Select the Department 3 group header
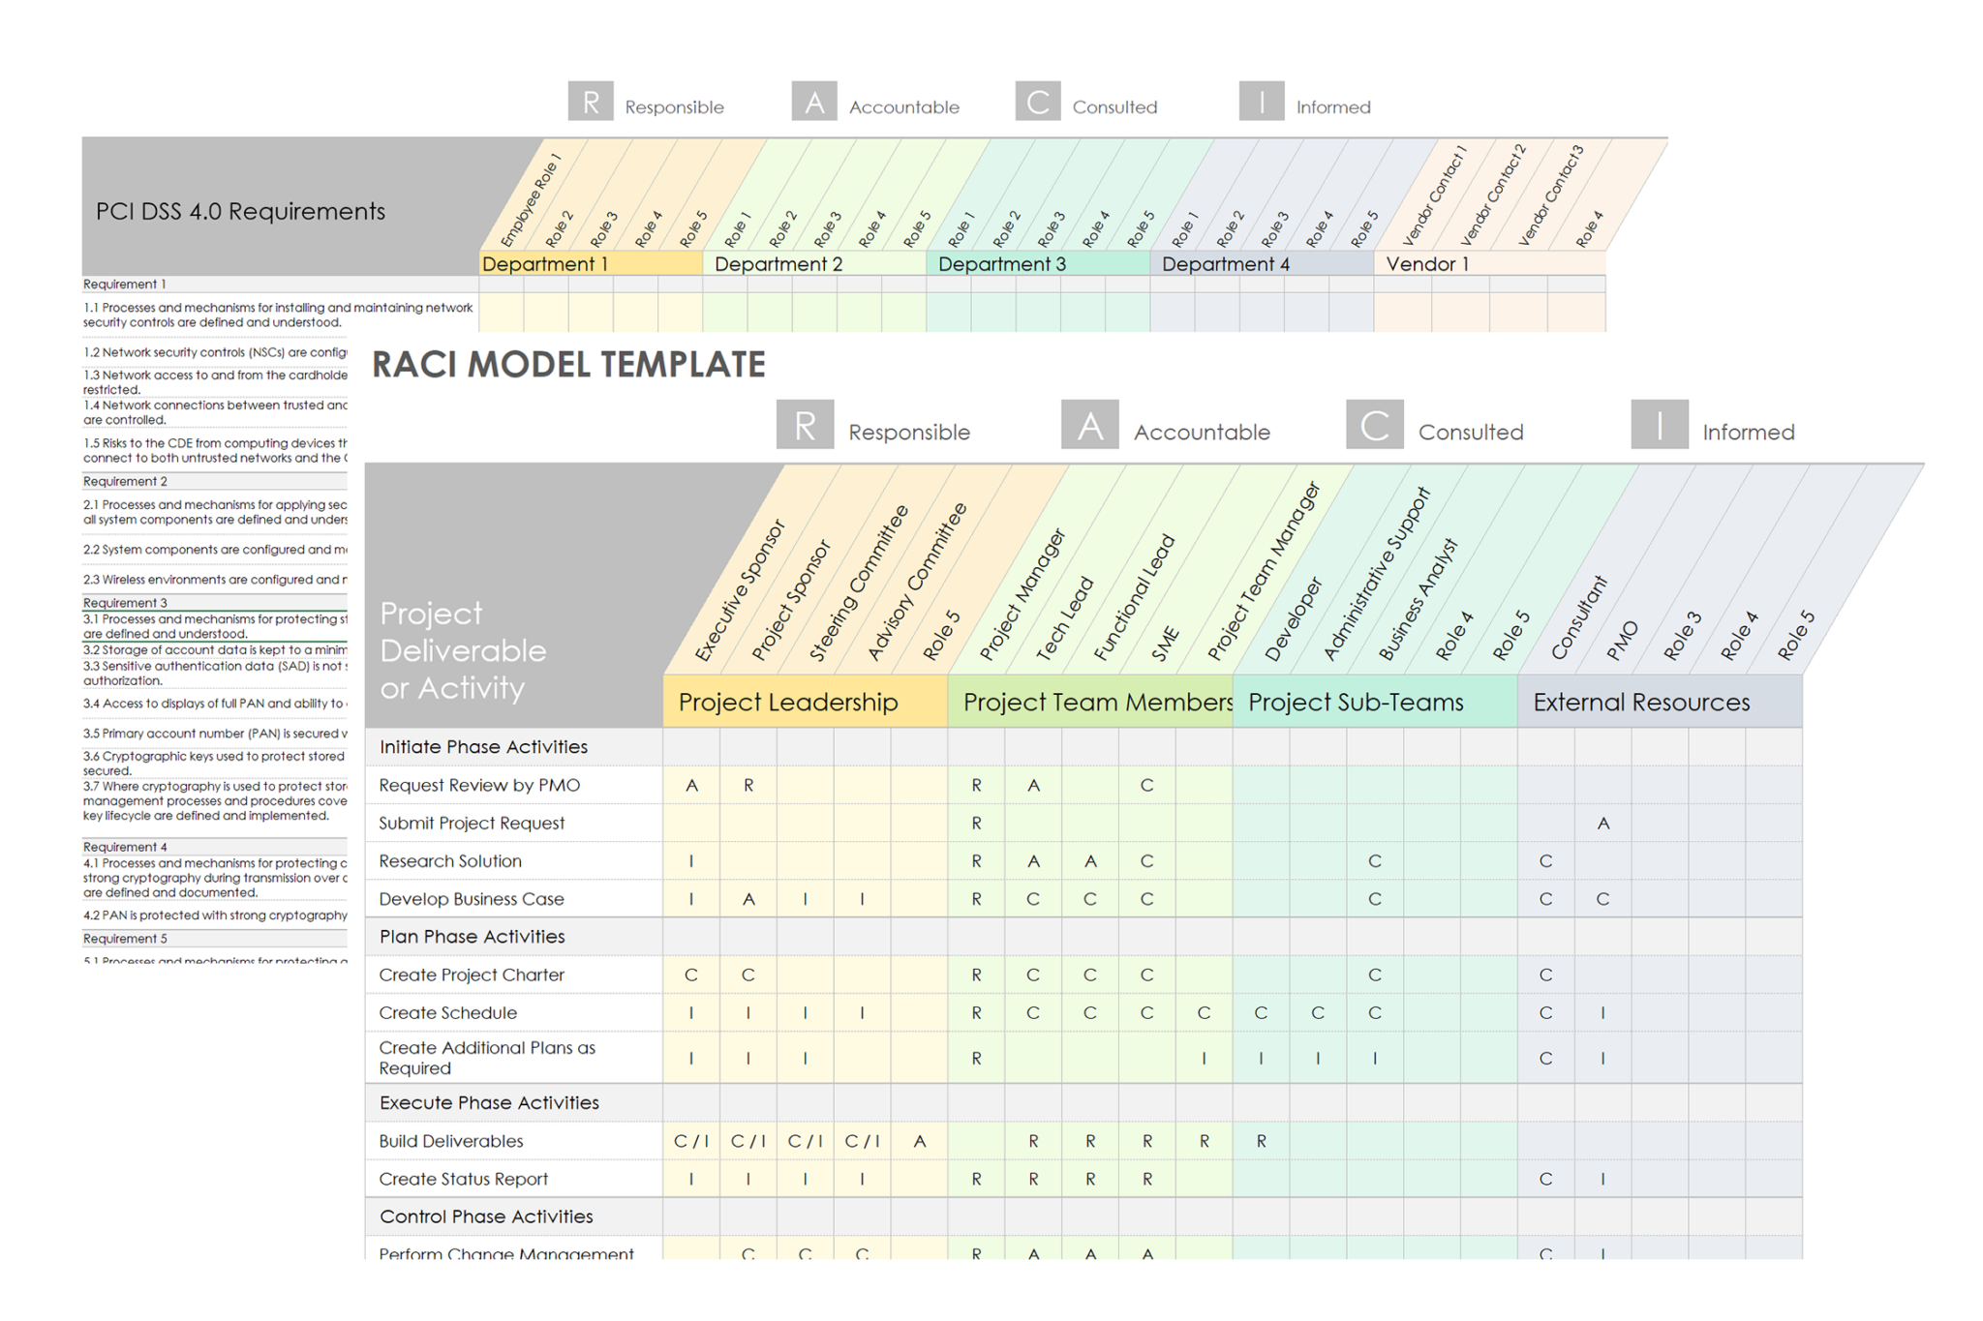Screen dimensions: 1983x1321 coord(1038,263)
